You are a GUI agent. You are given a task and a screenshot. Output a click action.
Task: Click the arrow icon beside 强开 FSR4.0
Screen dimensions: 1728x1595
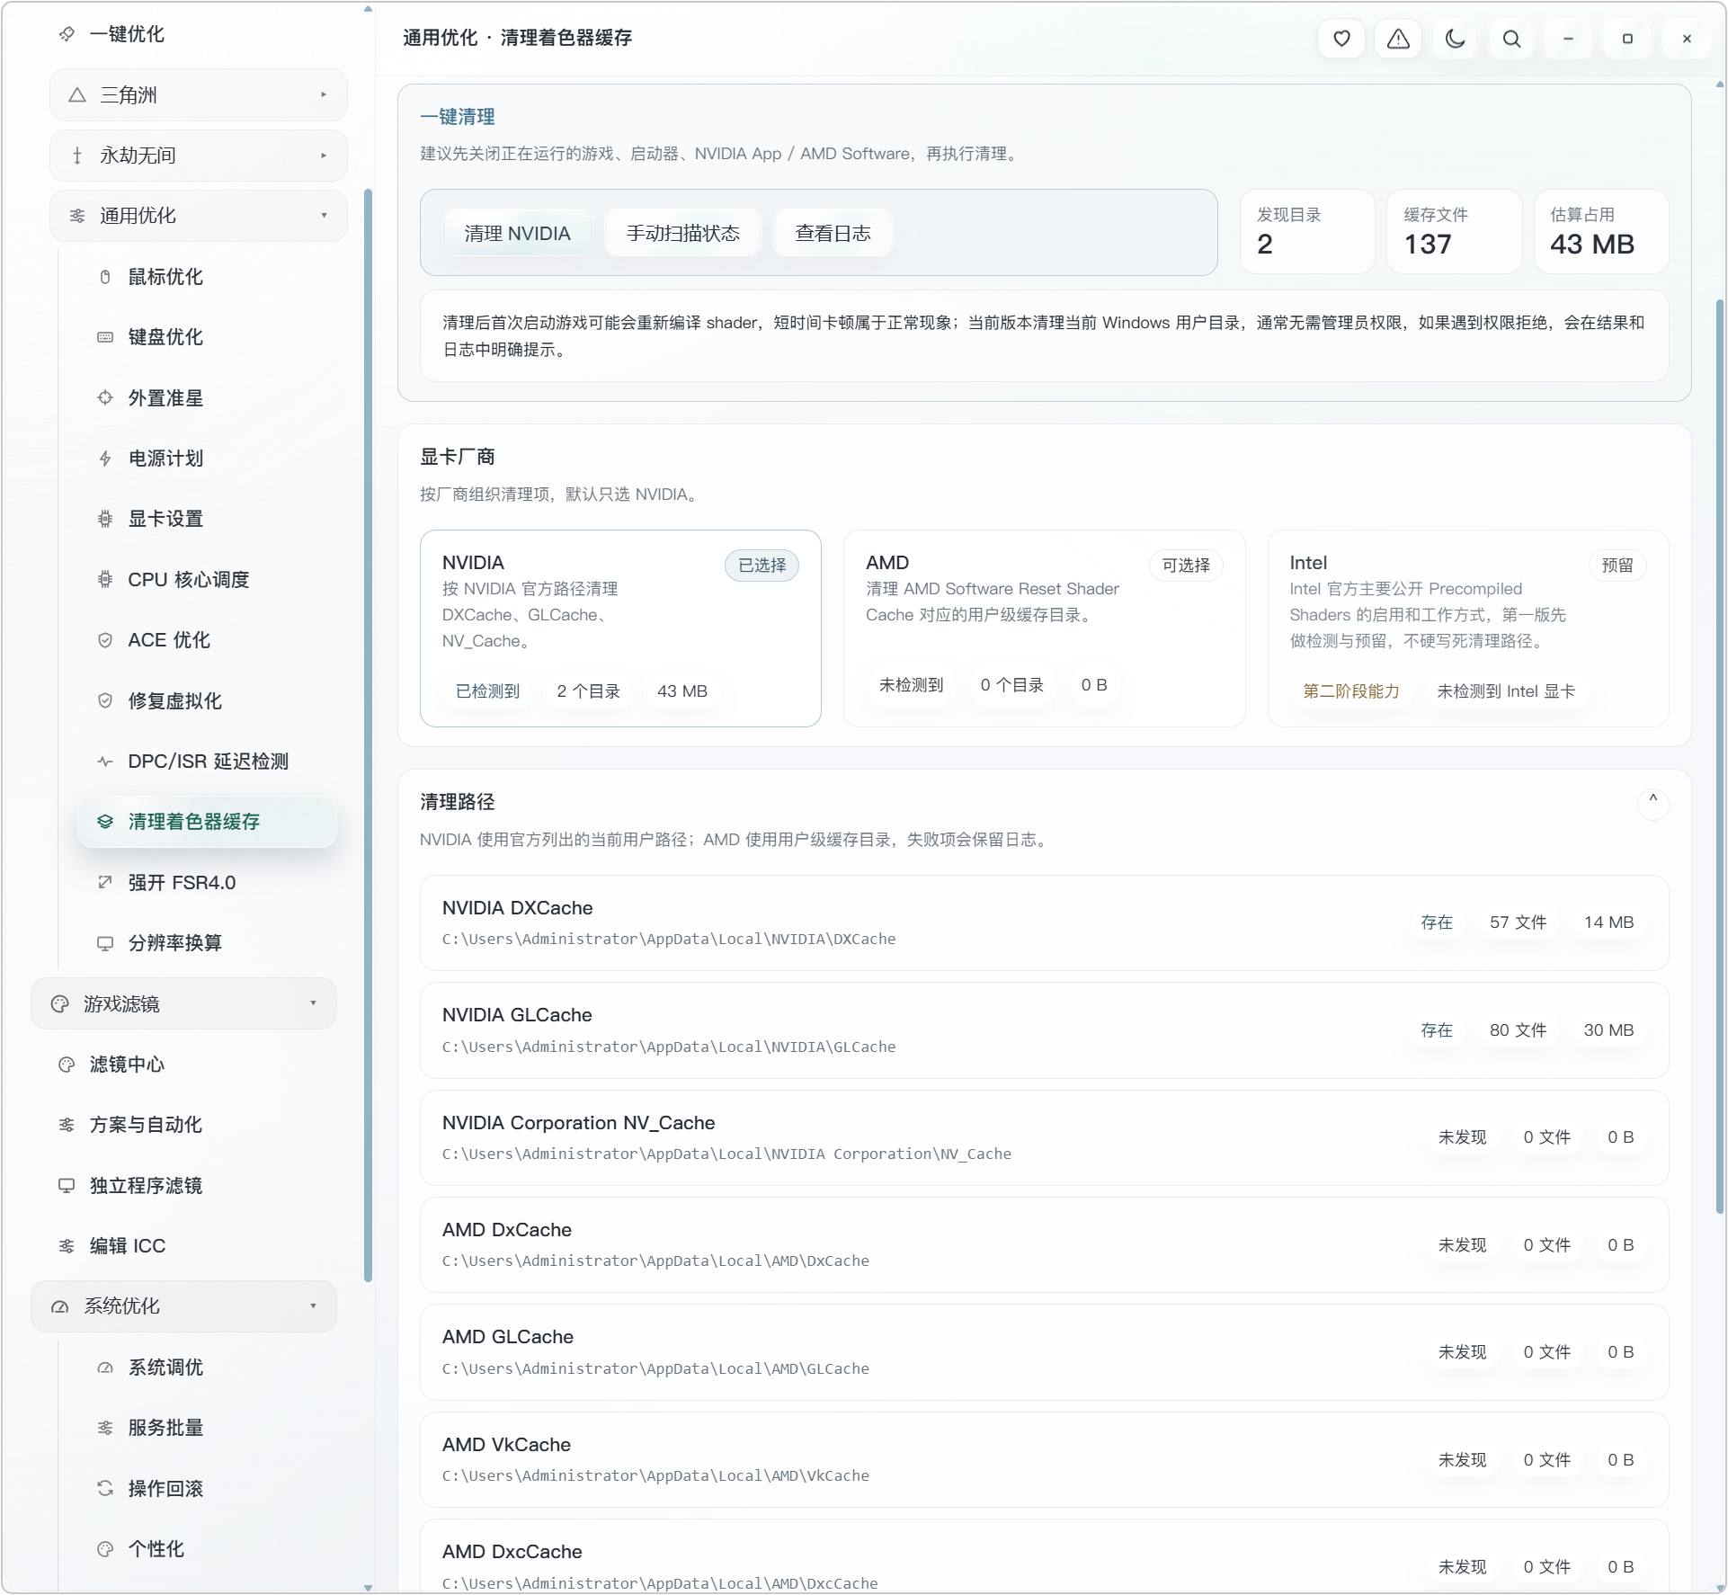(x=105, y=882)
